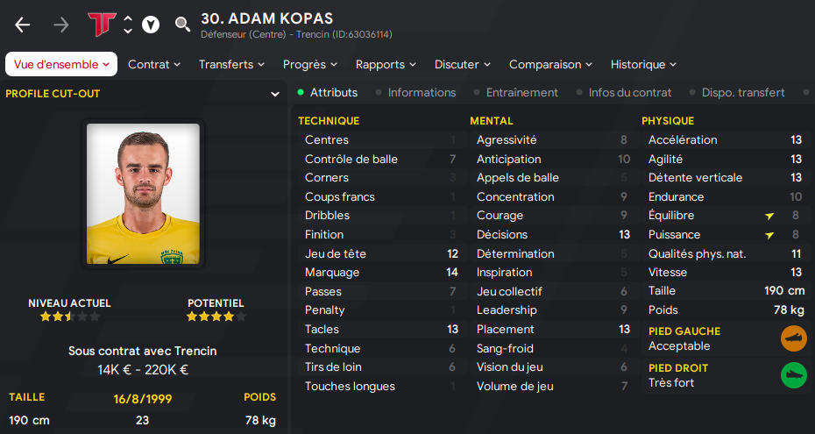Click the potential star rating
This screenshot has height=434, width=815.
(216, 317)
